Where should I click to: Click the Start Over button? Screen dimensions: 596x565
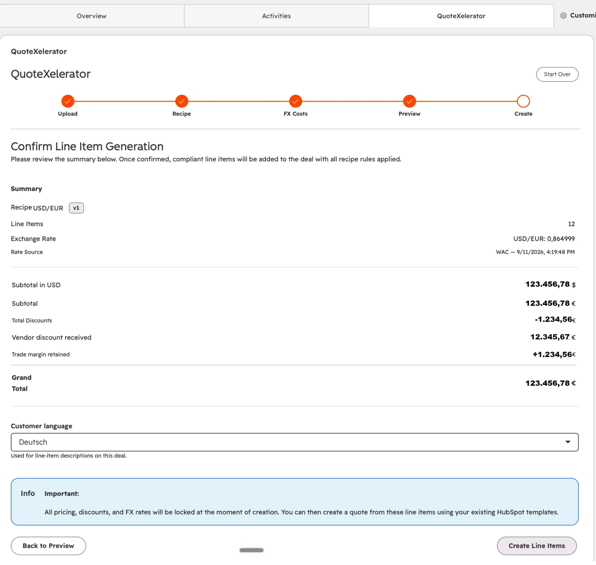point(557,74)
